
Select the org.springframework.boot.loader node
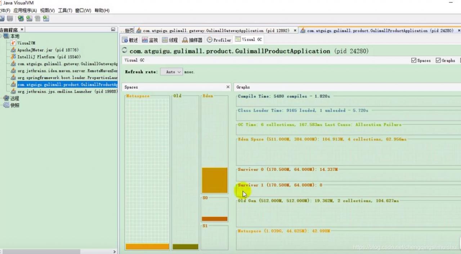point(67,78)
